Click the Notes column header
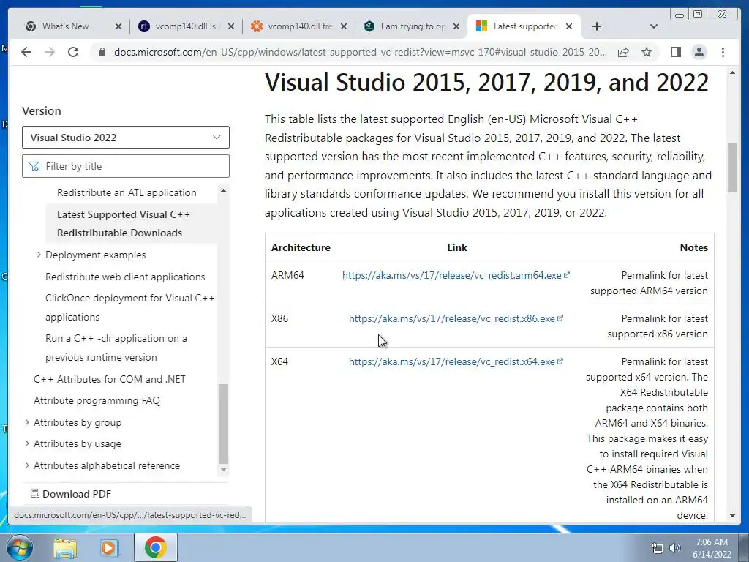 click(x=693, y=247)
